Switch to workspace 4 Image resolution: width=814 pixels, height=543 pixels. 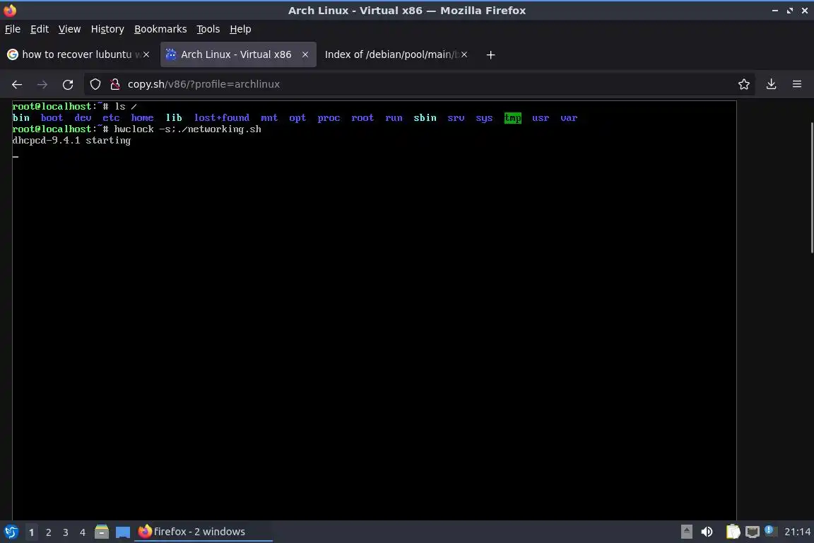pos(83,532)
